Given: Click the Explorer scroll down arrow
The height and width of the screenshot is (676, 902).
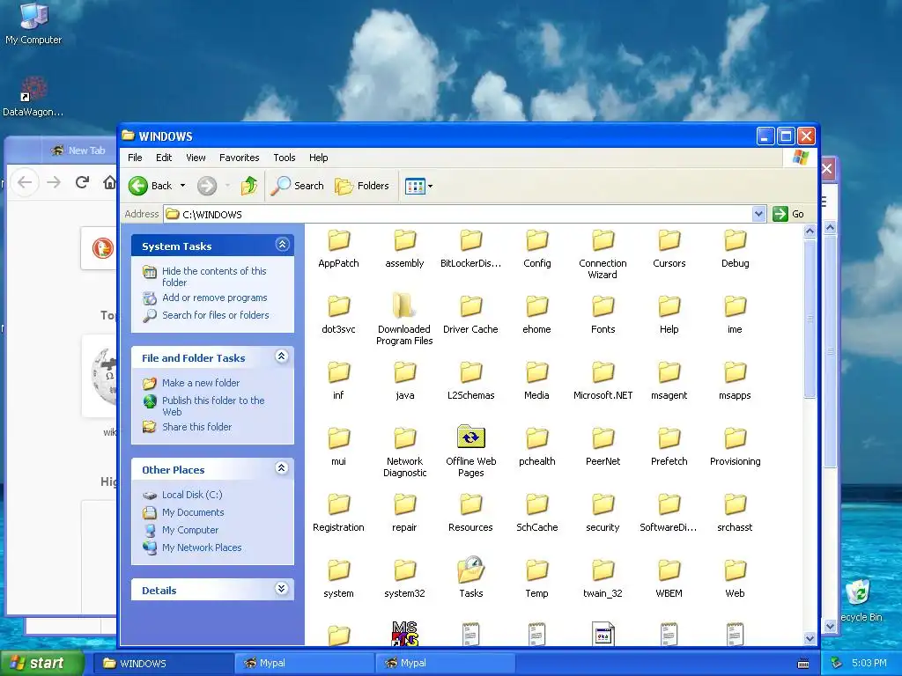Looking at the screenshot, I should pyautogui.click(x=810, y=638).
